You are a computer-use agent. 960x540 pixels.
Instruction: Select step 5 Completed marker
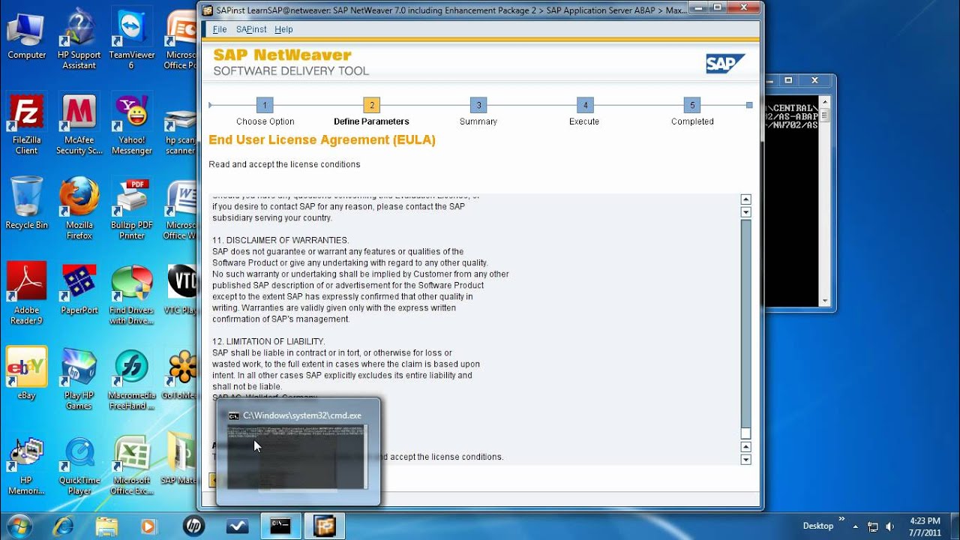tap(692, 105)
